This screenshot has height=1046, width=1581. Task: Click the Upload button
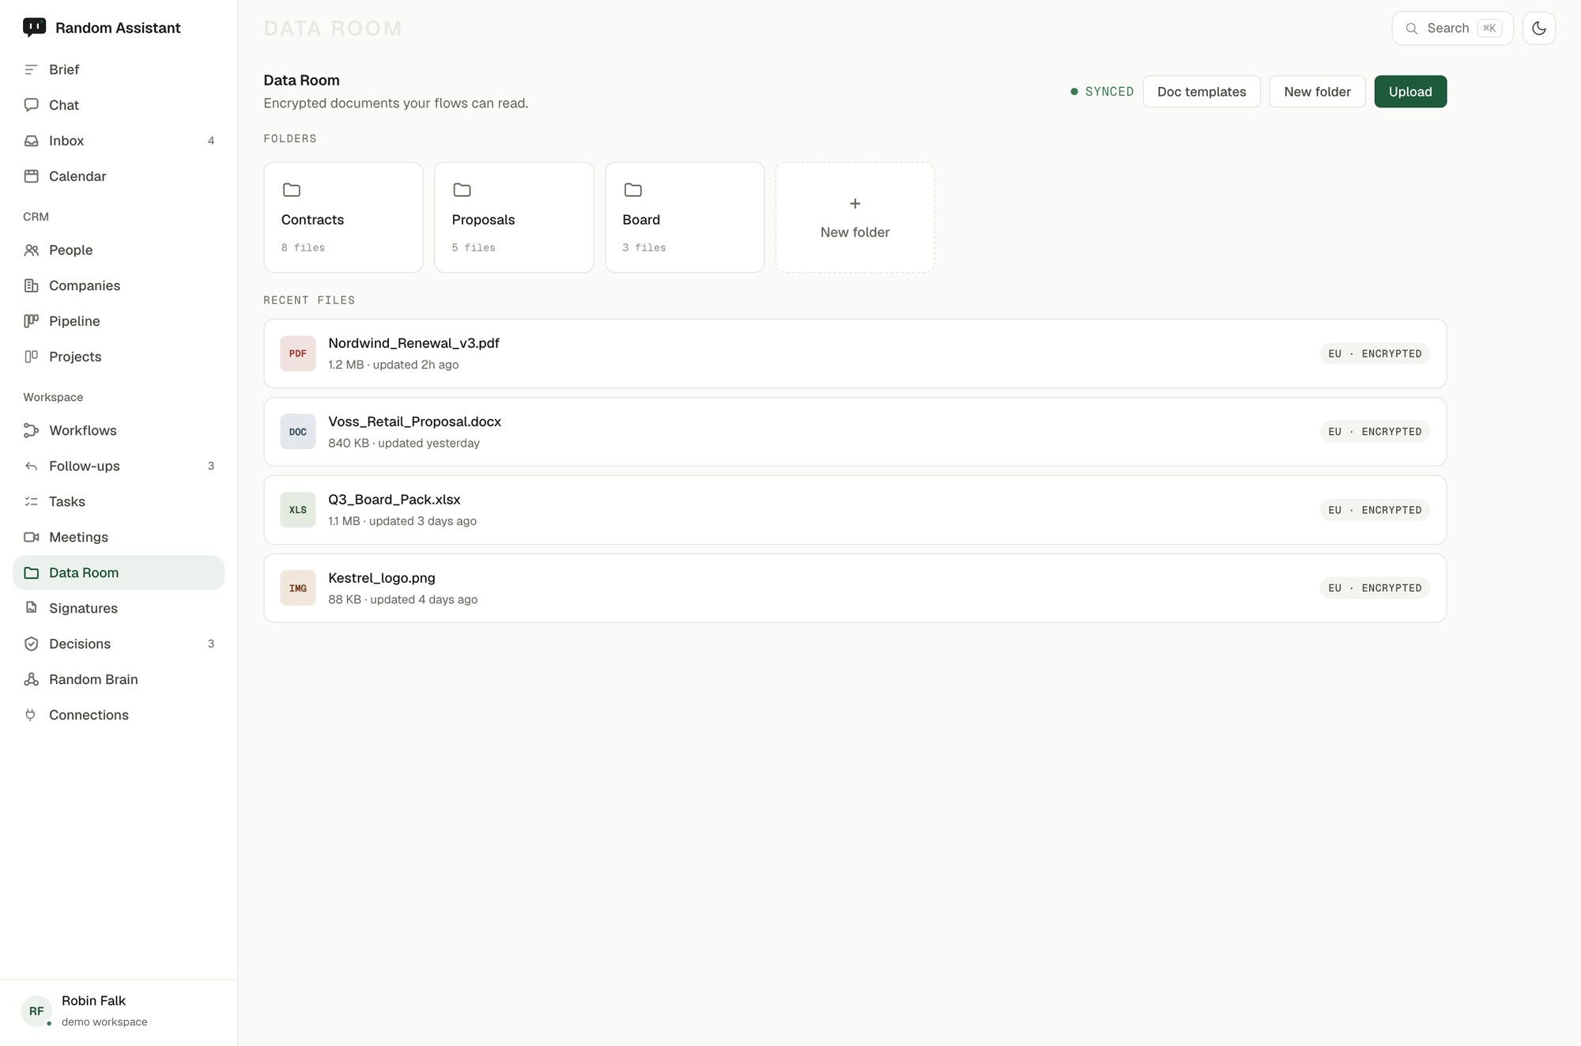point(1410,92)
